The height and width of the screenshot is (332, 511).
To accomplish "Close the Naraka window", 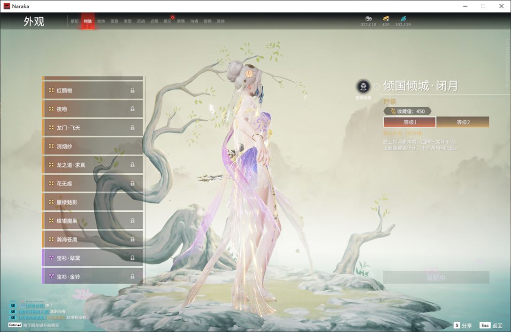I will [x=501, y=6].
